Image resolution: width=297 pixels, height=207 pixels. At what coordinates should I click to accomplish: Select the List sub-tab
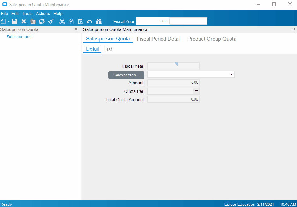pyautogui.click(x=108, y=49)
